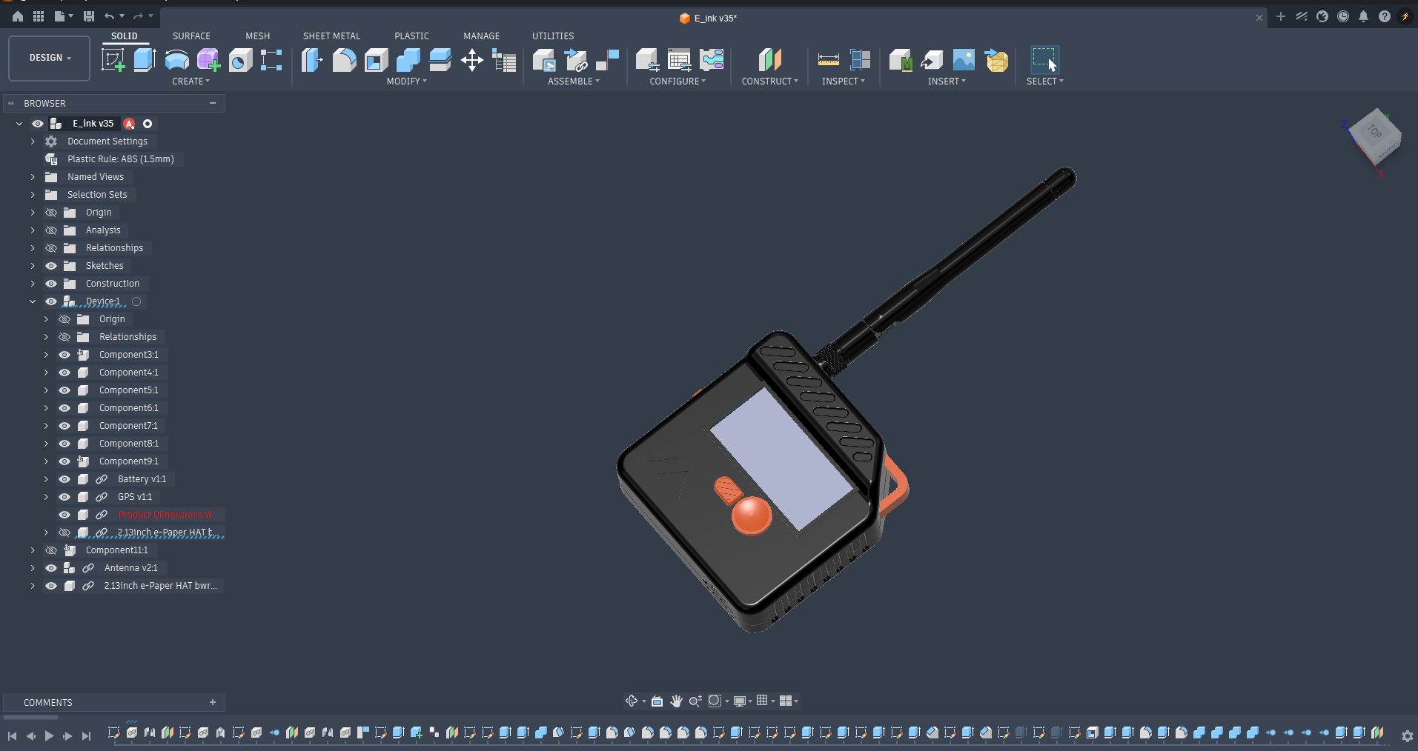Activate the E_ink v35 radio button
Viewport: 1418px width, 751px height.
point(148,124)
